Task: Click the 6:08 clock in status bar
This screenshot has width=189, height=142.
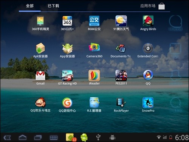Action: point(182,137)
